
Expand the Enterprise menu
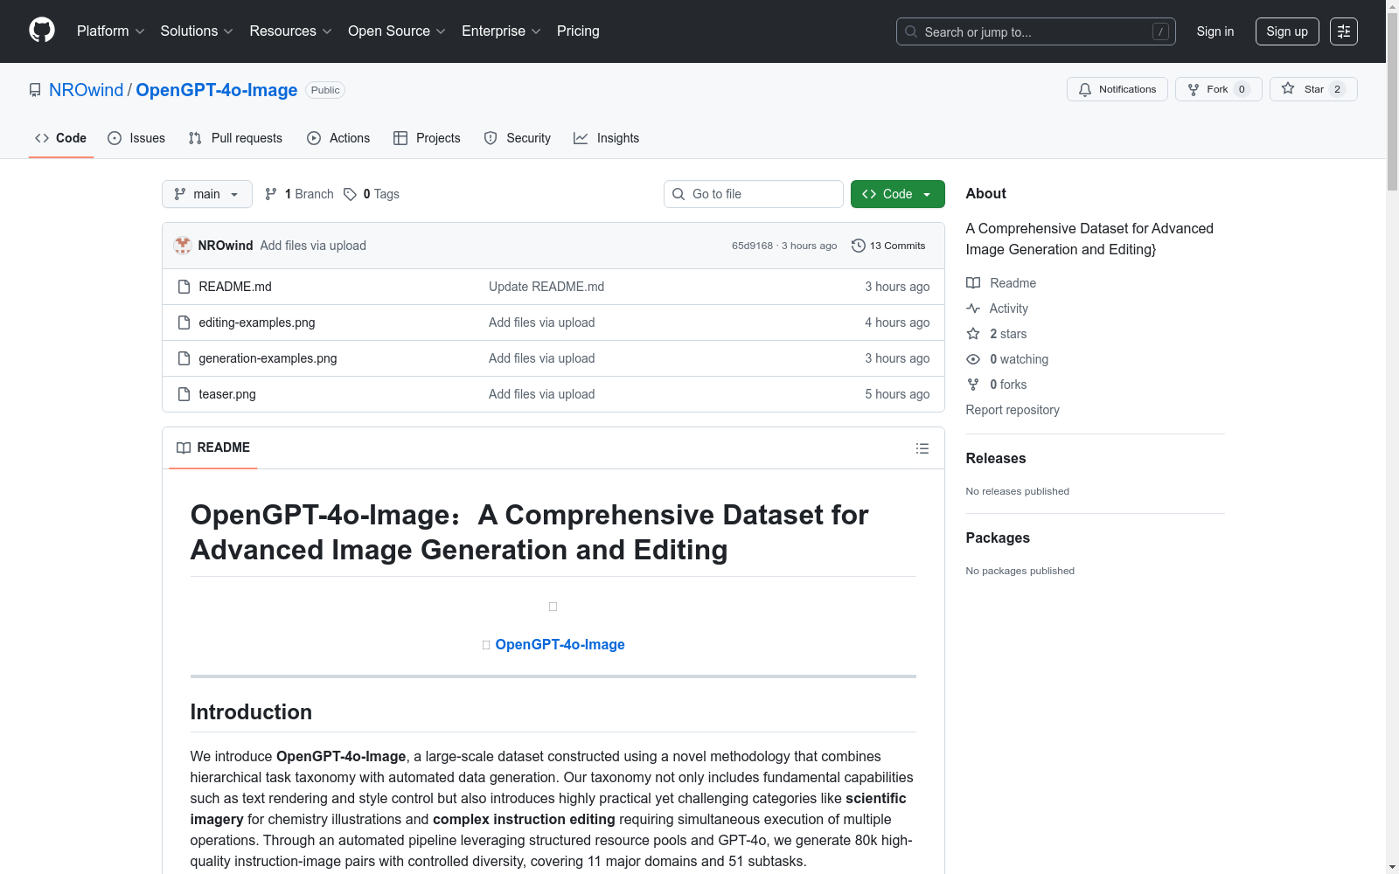(x=501, y=31)
